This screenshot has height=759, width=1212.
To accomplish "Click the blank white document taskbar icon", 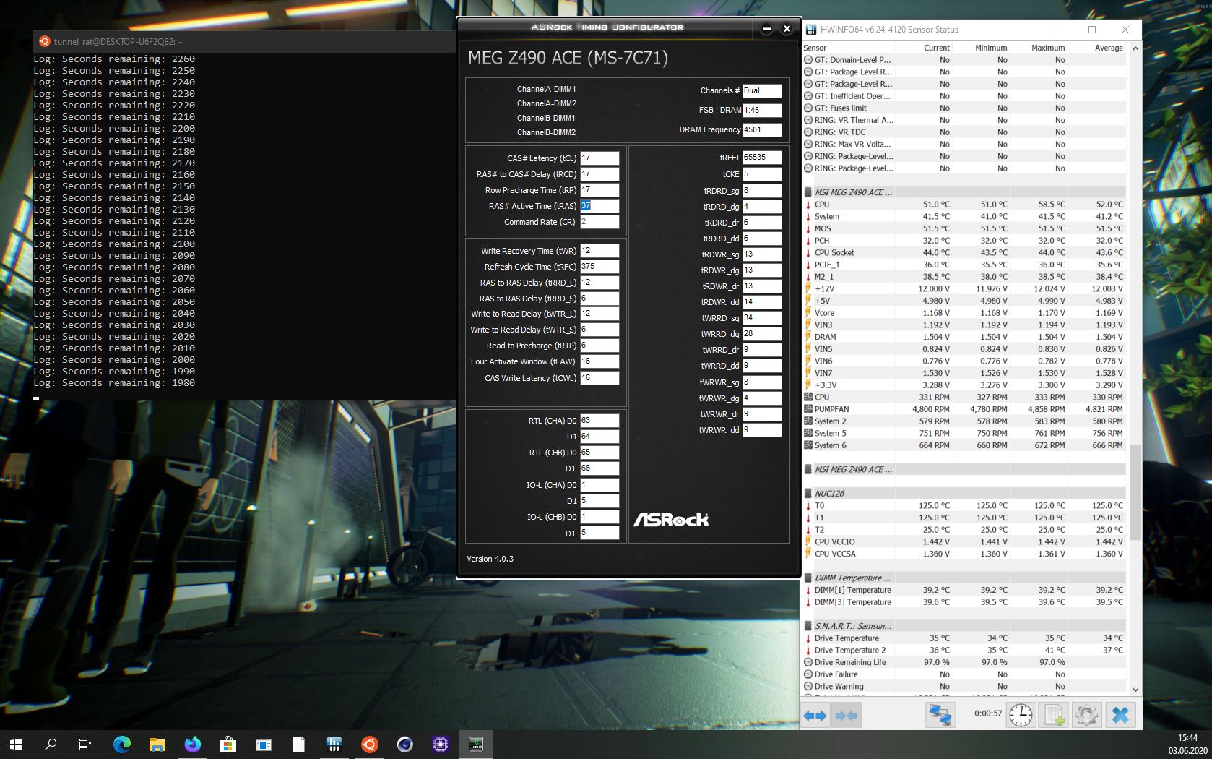I will (x=299, y=744).
